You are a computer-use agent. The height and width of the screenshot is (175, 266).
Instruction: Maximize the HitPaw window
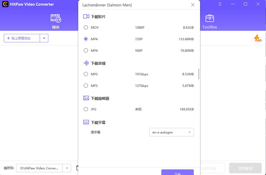tap(245, 4)
